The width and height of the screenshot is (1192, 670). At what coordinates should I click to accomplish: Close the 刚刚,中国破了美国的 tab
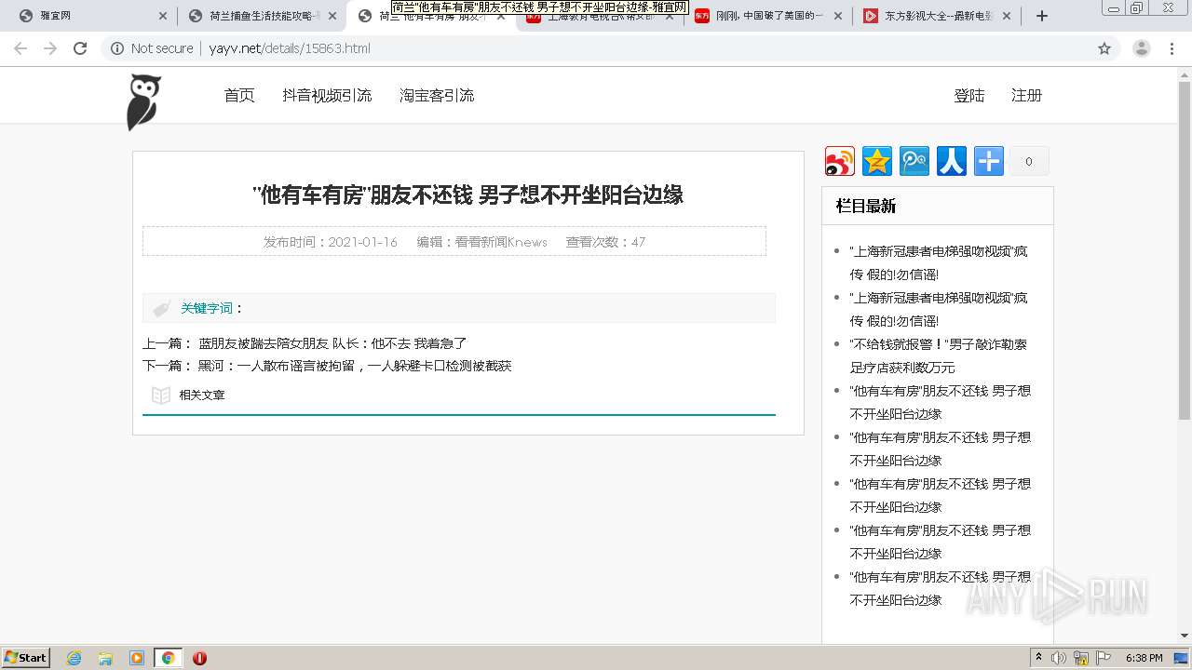(x=838, y=16)
